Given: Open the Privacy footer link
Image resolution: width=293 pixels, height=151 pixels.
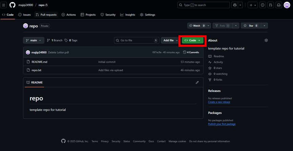Looking at the screenshot, I should [105, 141].
